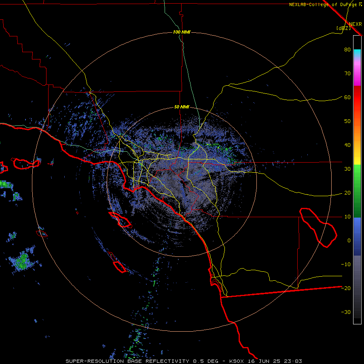The image size is (364, 364).
Task: Click the "-10" value on dBZ scale
Action: coord(346,265)
